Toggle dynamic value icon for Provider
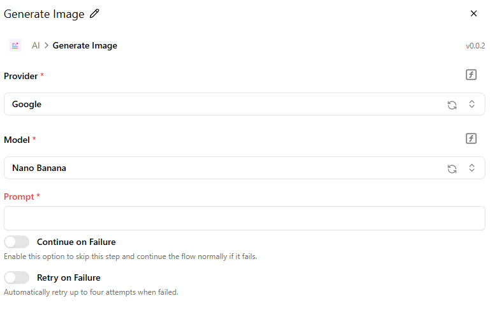Image resolution: width=491 pixels, height=333 pixels. [x=471, y=75]
